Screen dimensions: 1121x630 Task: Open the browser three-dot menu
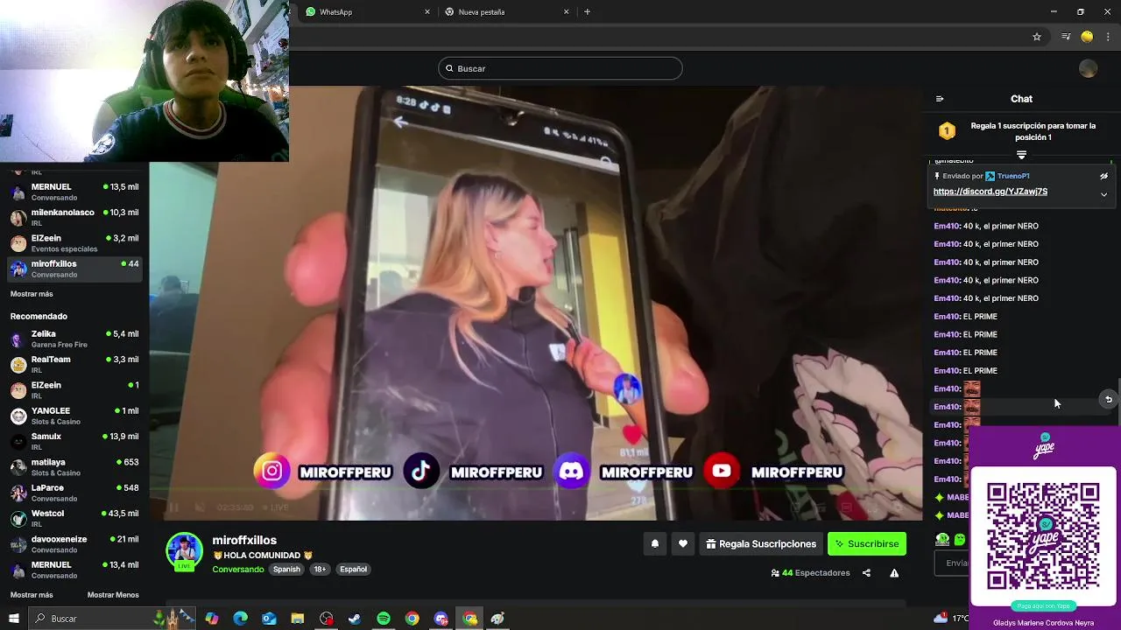coord(1108,37)
